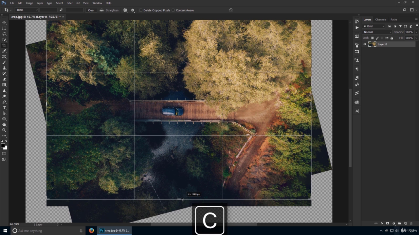419x235 pixels.
Task: Click the add layer style fx icon
Action: (x=382, y=224)
